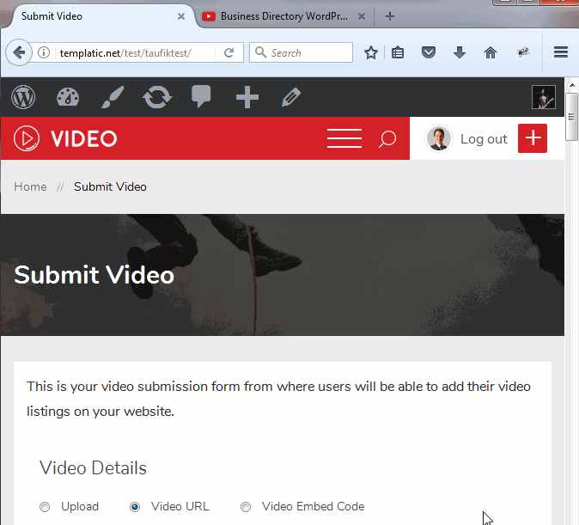Click the address bar URL field
The image size is (579, 525).
pos(135,52)
